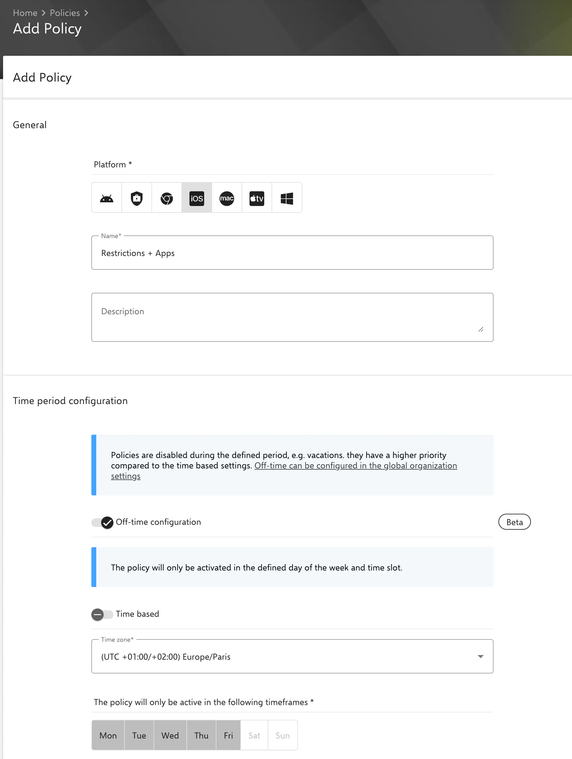Click the General section heading
This screenshot has width=572, height=759.
pyautogui.click(x=30, y=125)
